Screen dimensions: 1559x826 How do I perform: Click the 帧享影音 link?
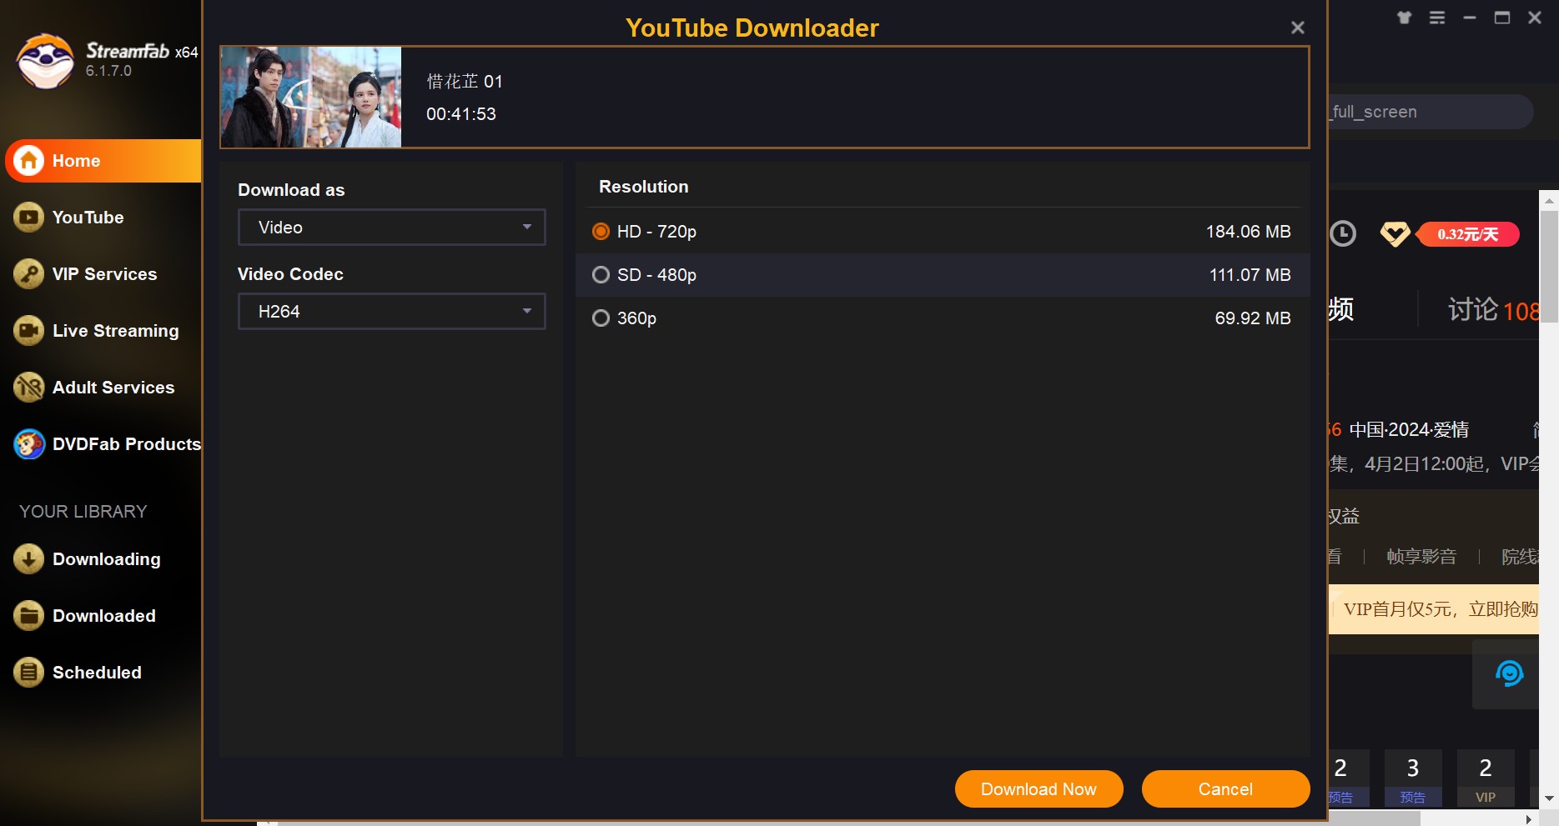1421,557
